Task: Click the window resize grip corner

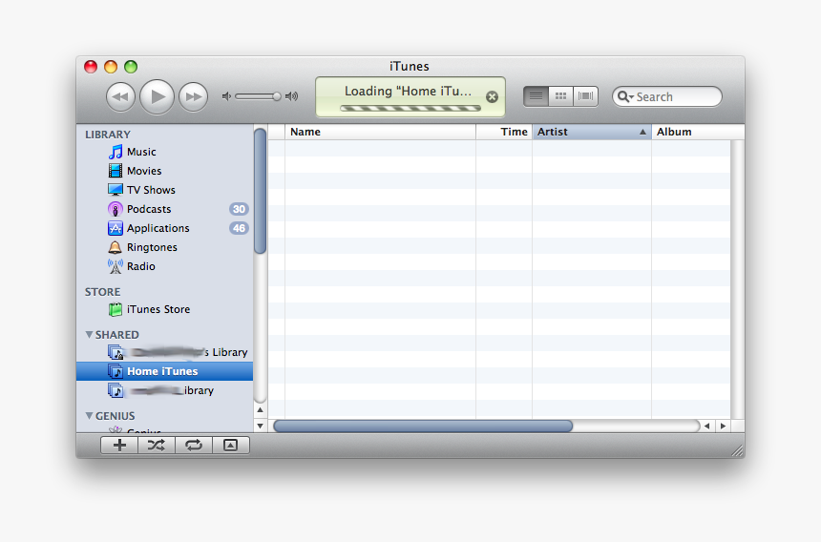Action: click(x=737, y=450)
